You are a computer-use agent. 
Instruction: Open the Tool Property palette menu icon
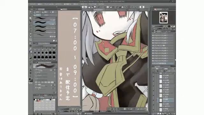34,62
